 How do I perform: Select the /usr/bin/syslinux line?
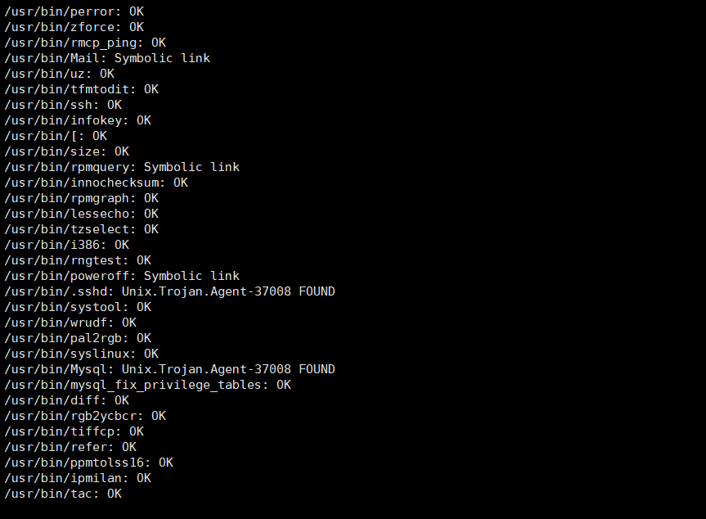point(82,354)
